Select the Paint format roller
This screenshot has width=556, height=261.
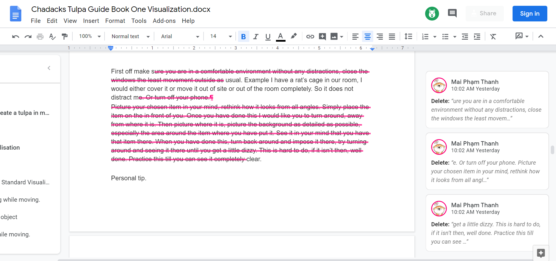click(65, 36)
